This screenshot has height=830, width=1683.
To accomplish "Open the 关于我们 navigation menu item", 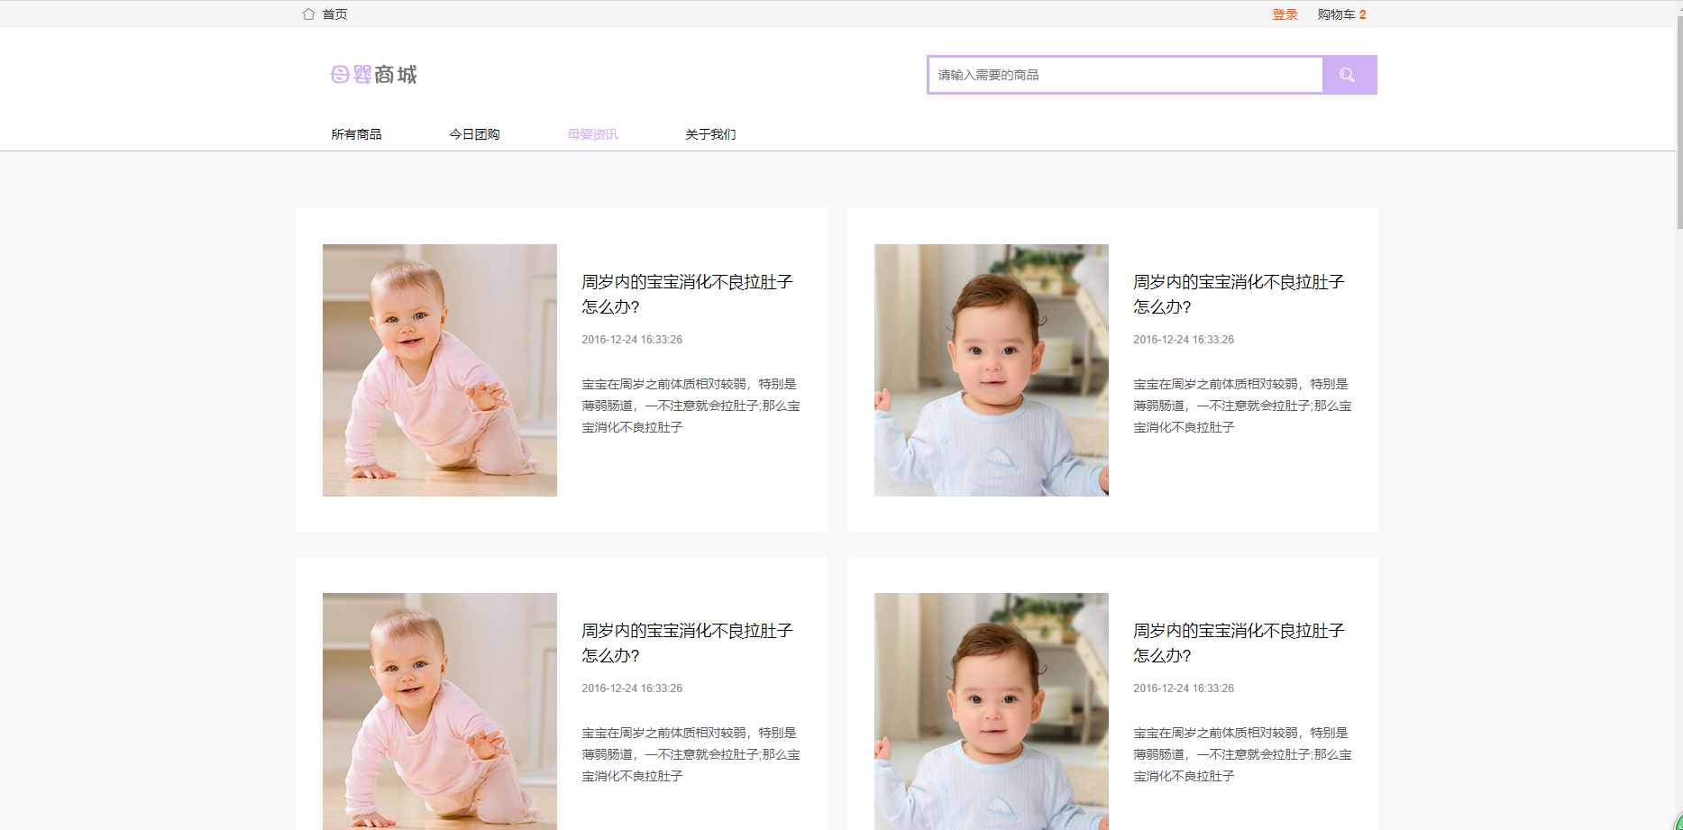I will click(710, 134).
